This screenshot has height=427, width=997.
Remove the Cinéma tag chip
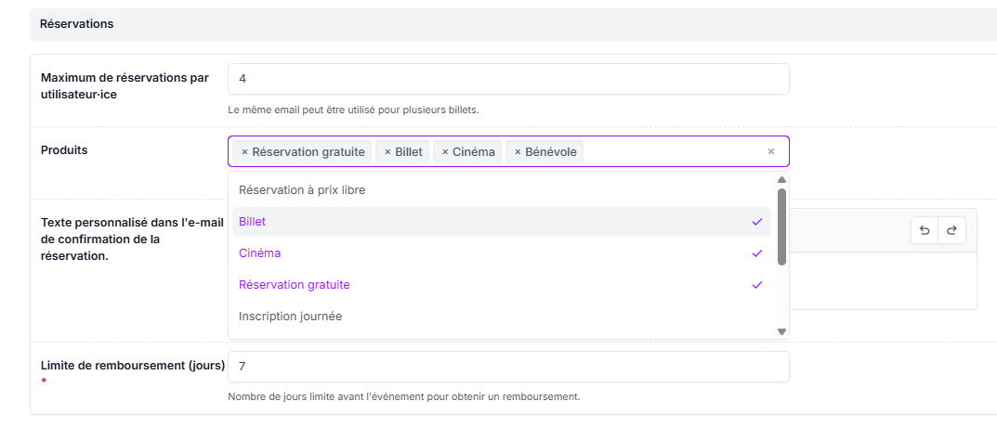point(445,152)
